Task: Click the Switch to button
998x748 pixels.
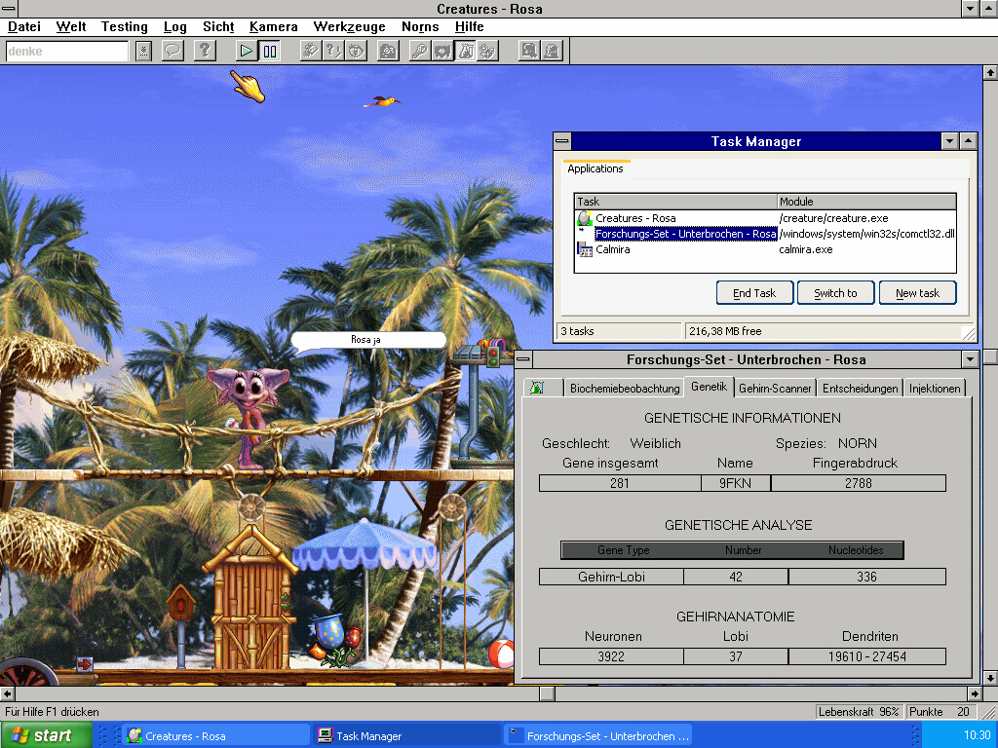Action: [x=835, y=293]
